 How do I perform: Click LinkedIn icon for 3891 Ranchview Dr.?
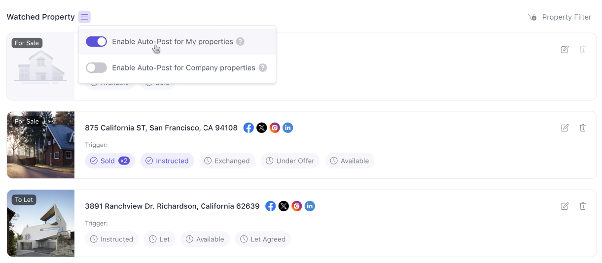tap(310, 206)
